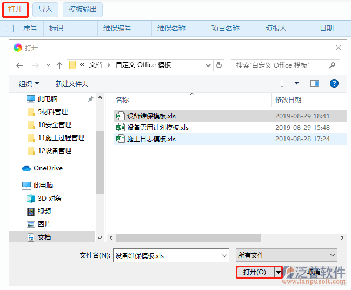Click the 序号 column header

coord(30,28)
